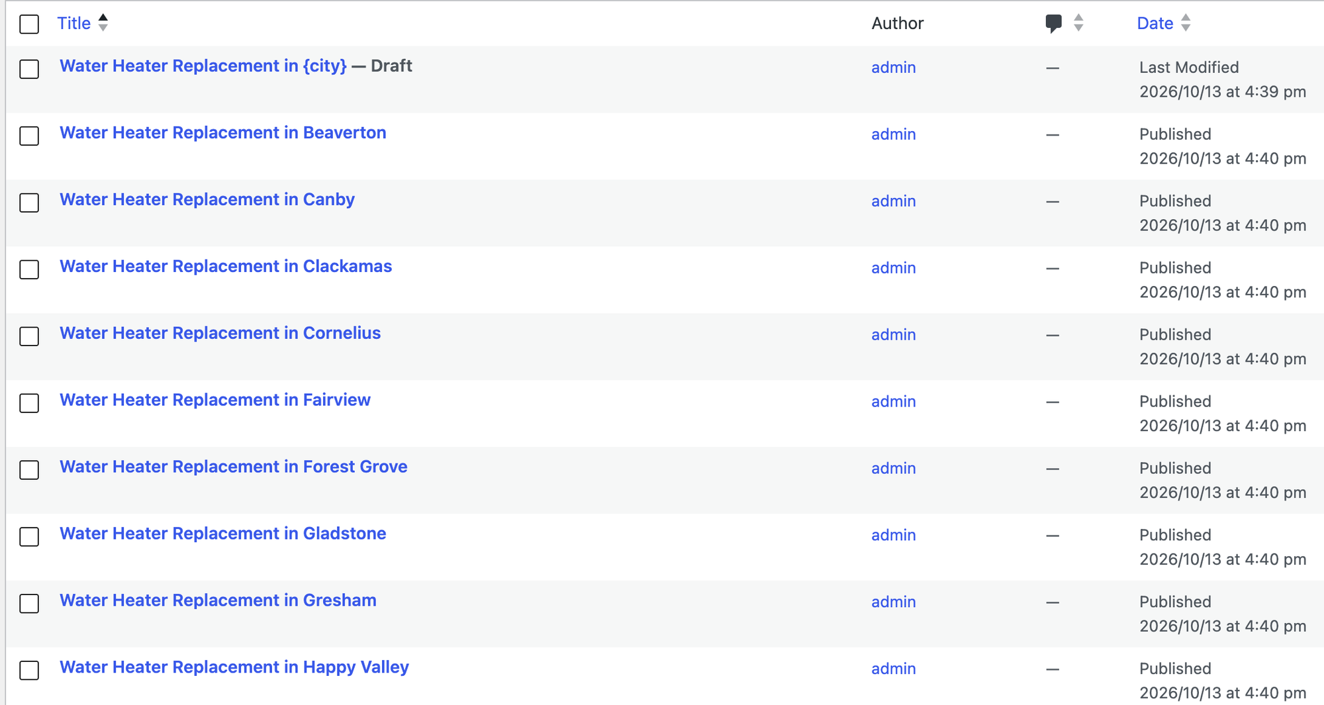This screenshot has height=705, width=1324.
Task: Mark the Gresham row checkbox
Action: pos(29,604)
